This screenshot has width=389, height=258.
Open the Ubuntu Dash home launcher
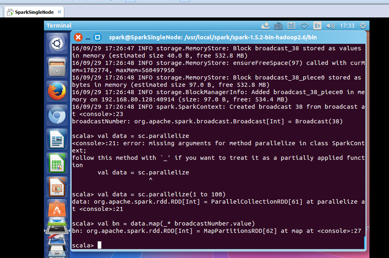(x=57, y=43)
